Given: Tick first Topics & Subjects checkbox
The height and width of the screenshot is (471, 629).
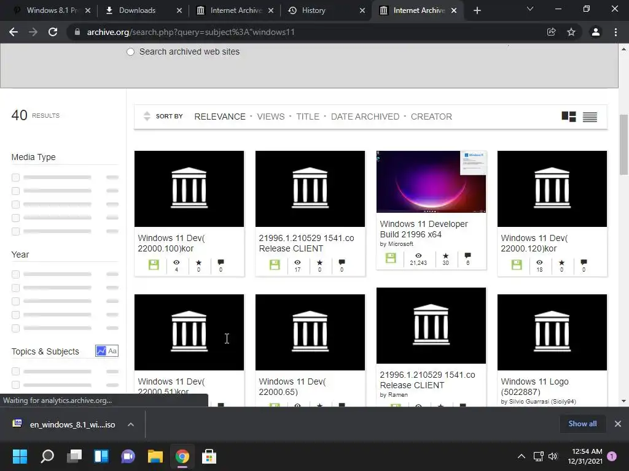Looking at the screenshot, I should point(15,371).
